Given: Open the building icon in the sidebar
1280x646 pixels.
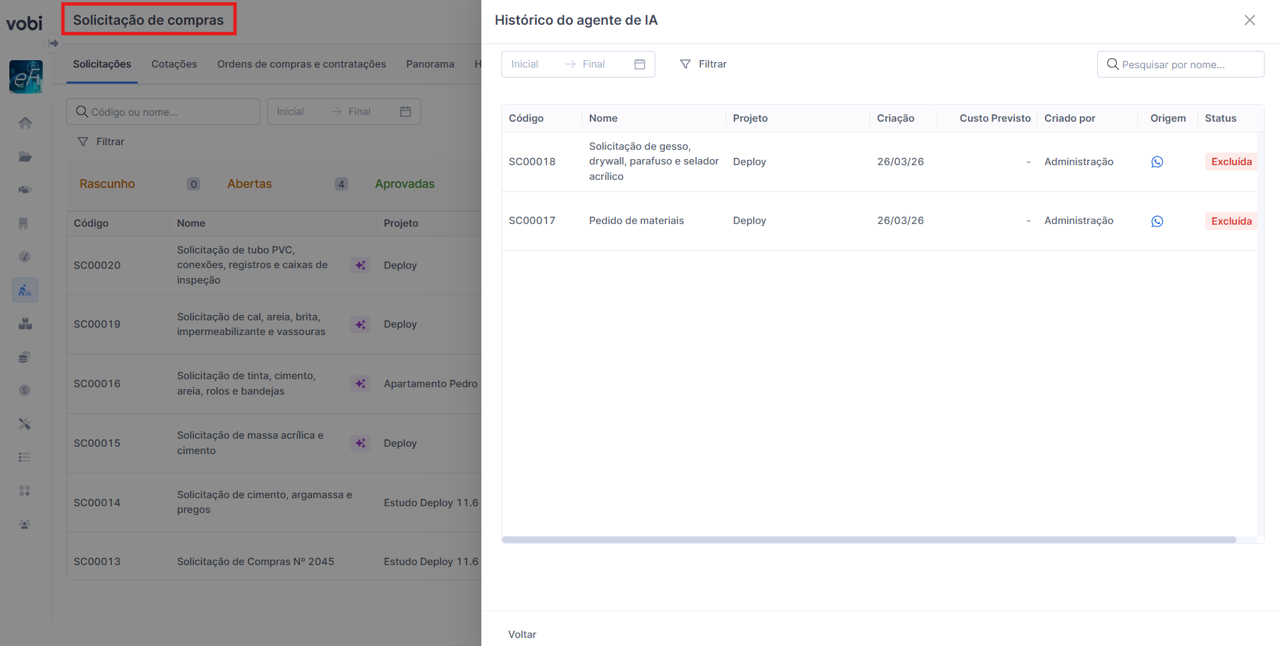Looking at the screenshot, I should (25, 223).
